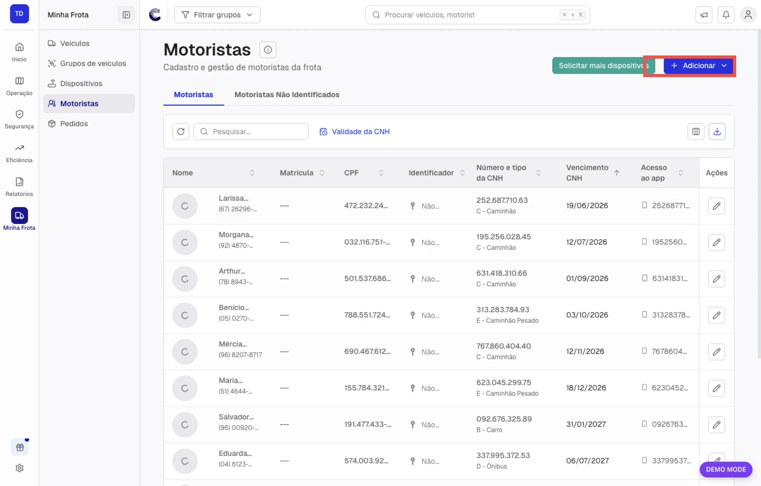Click expiry date 31/01/2027

[586, 424]
